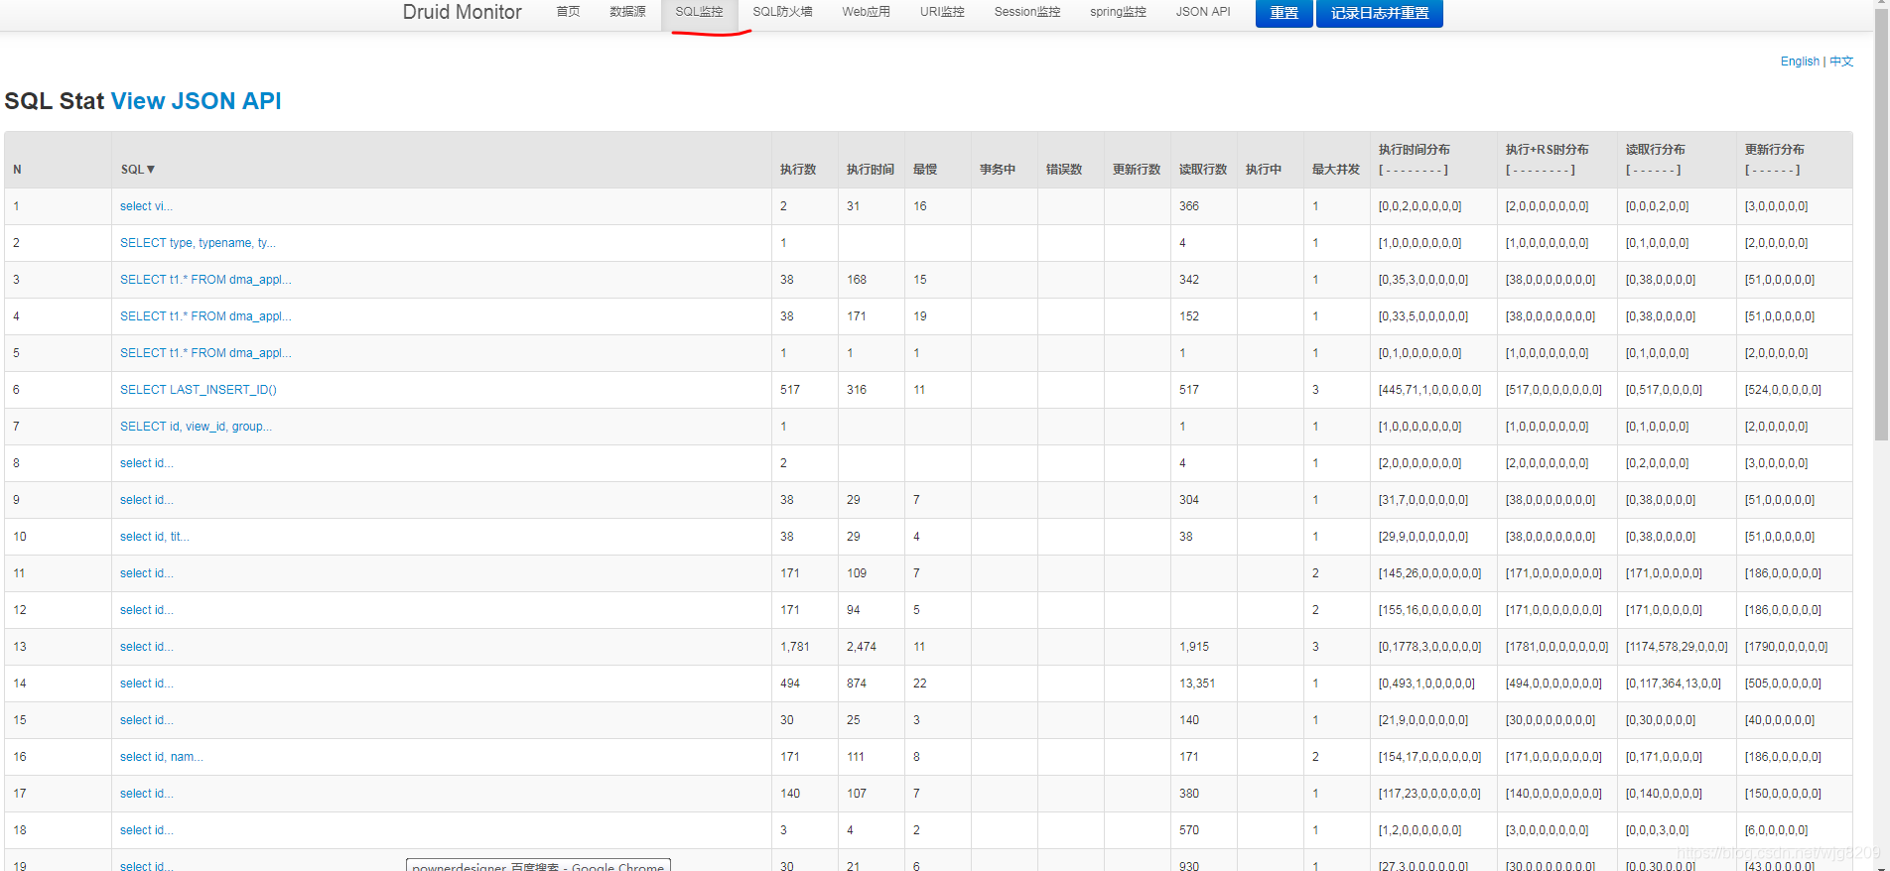
Task: Sort by the 错误数 column header
Action: click(1064, 170)
